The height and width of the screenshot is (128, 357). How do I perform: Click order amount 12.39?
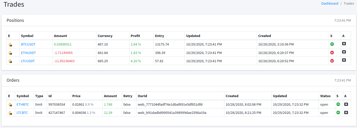[108, 113]
